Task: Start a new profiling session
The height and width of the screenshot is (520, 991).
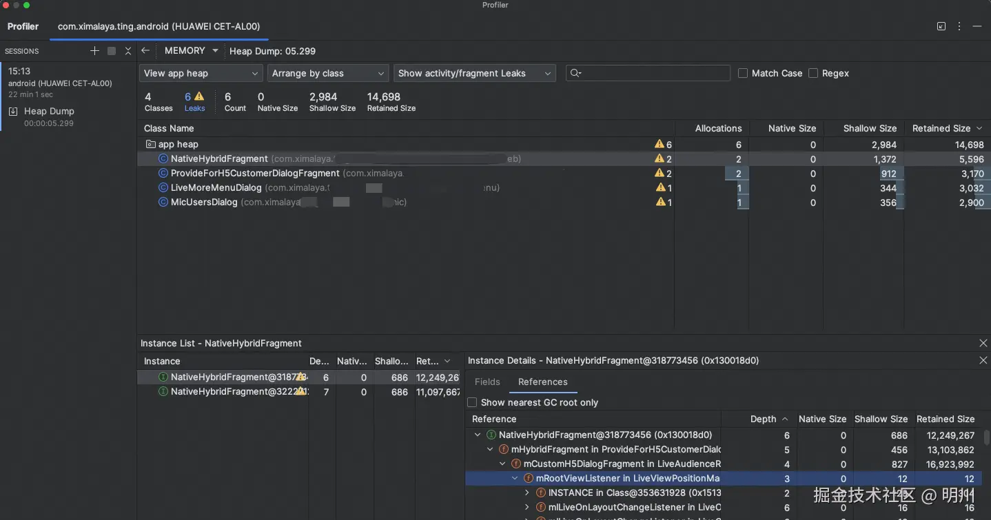Action: (95, 51)
